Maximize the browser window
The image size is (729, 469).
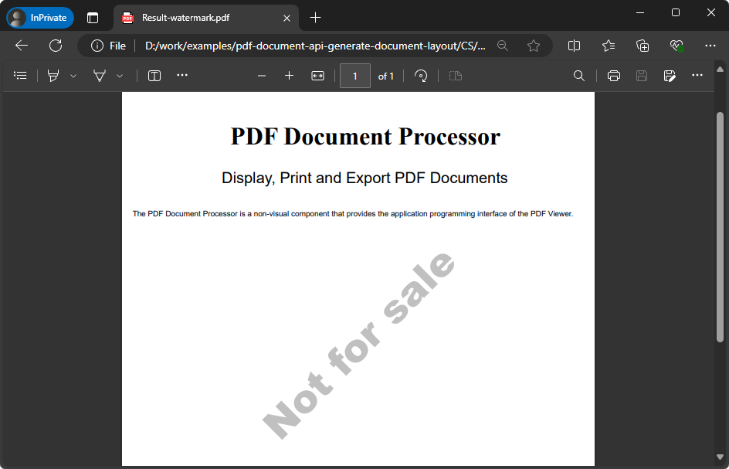coord(676,12)
